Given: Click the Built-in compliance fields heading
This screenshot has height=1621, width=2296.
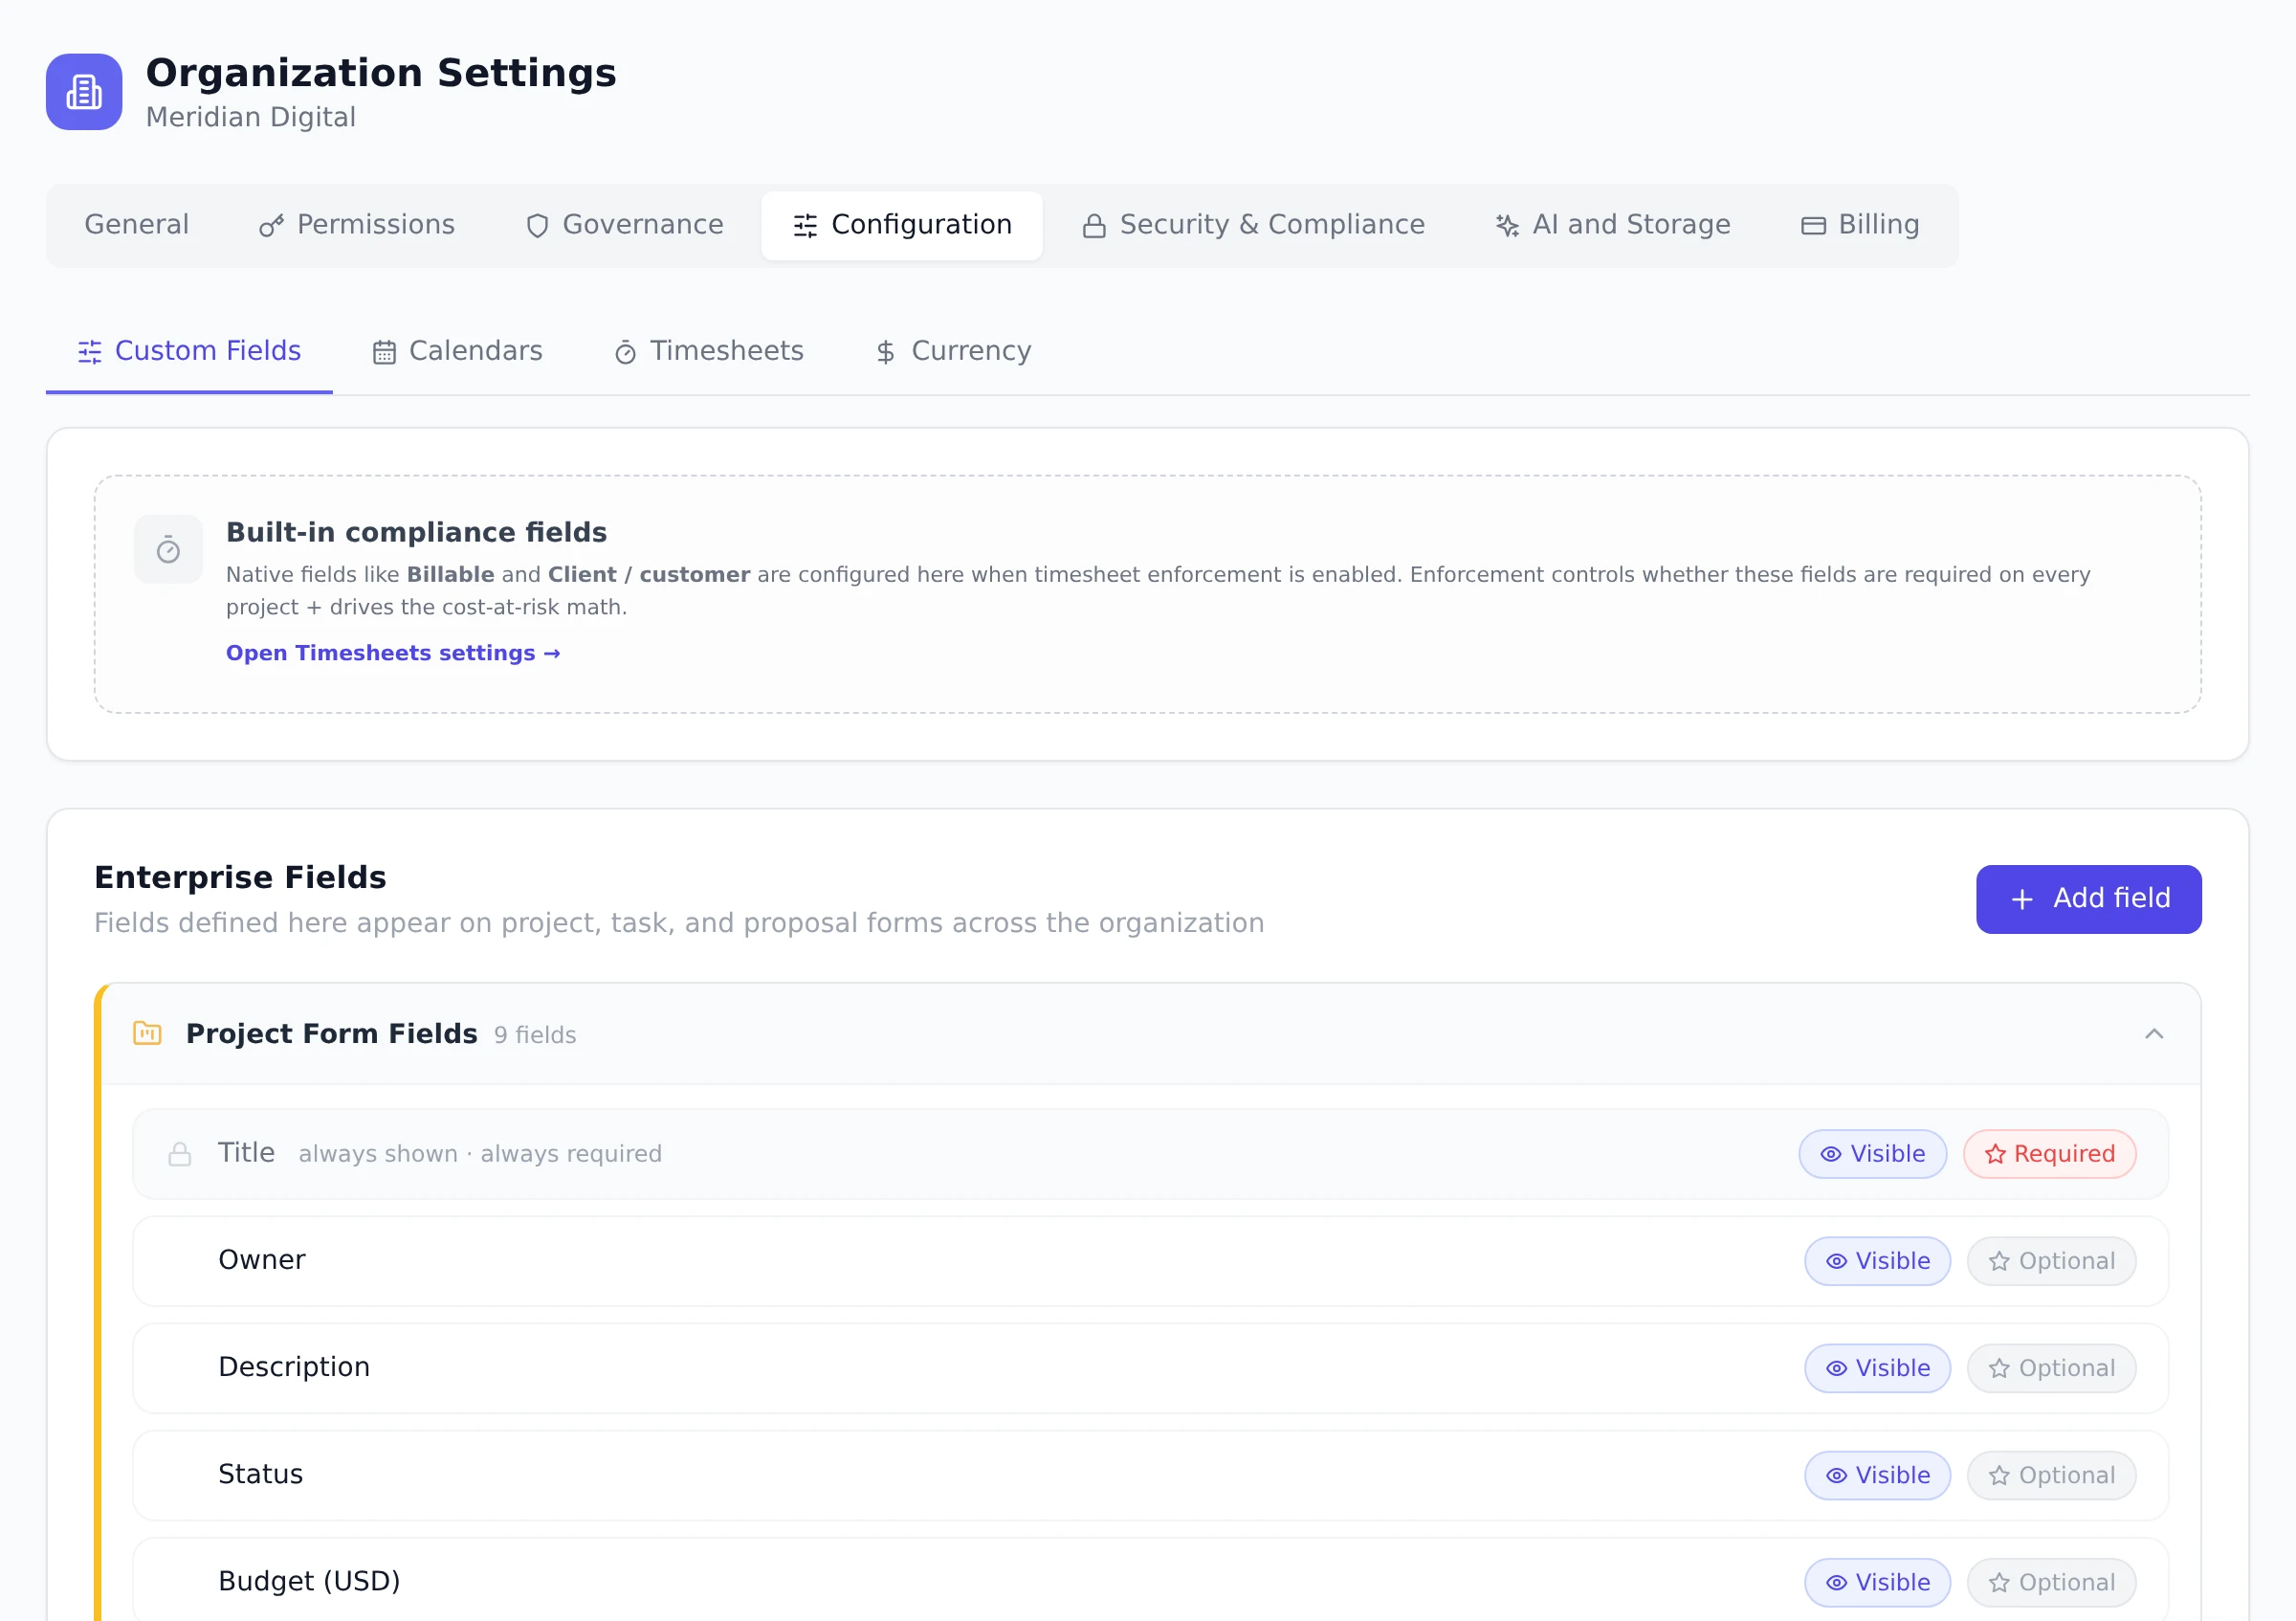Looking at the screenshot, I should (x=416, y=532).
